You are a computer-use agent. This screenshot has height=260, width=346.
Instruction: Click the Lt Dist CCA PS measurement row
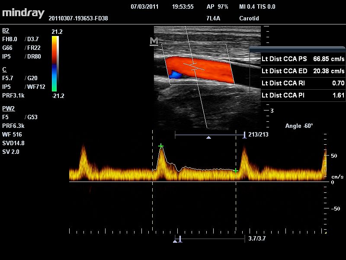click(x=303, y=59)
